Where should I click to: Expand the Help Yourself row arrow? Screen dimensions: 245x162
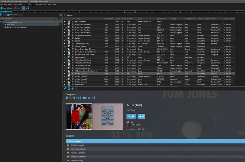(64, 57)
